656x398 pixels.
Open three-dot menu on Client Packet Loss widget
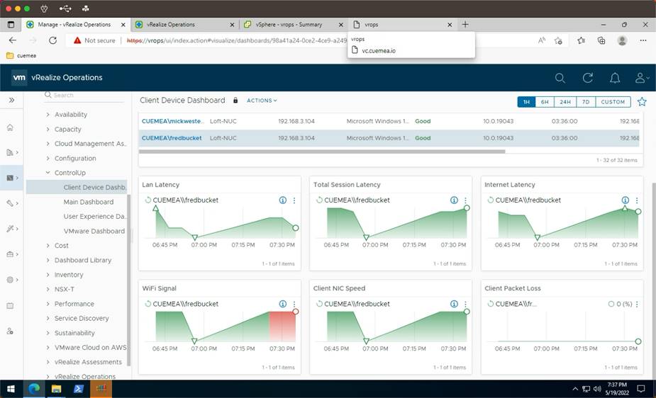[637, 304]
